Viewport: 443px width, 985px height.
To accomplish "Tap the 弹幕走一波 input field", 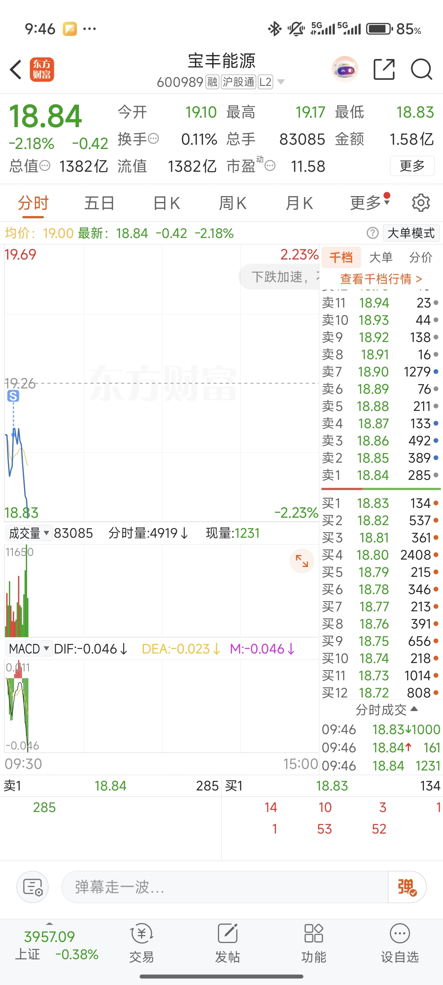I will (x=225, y=887).
